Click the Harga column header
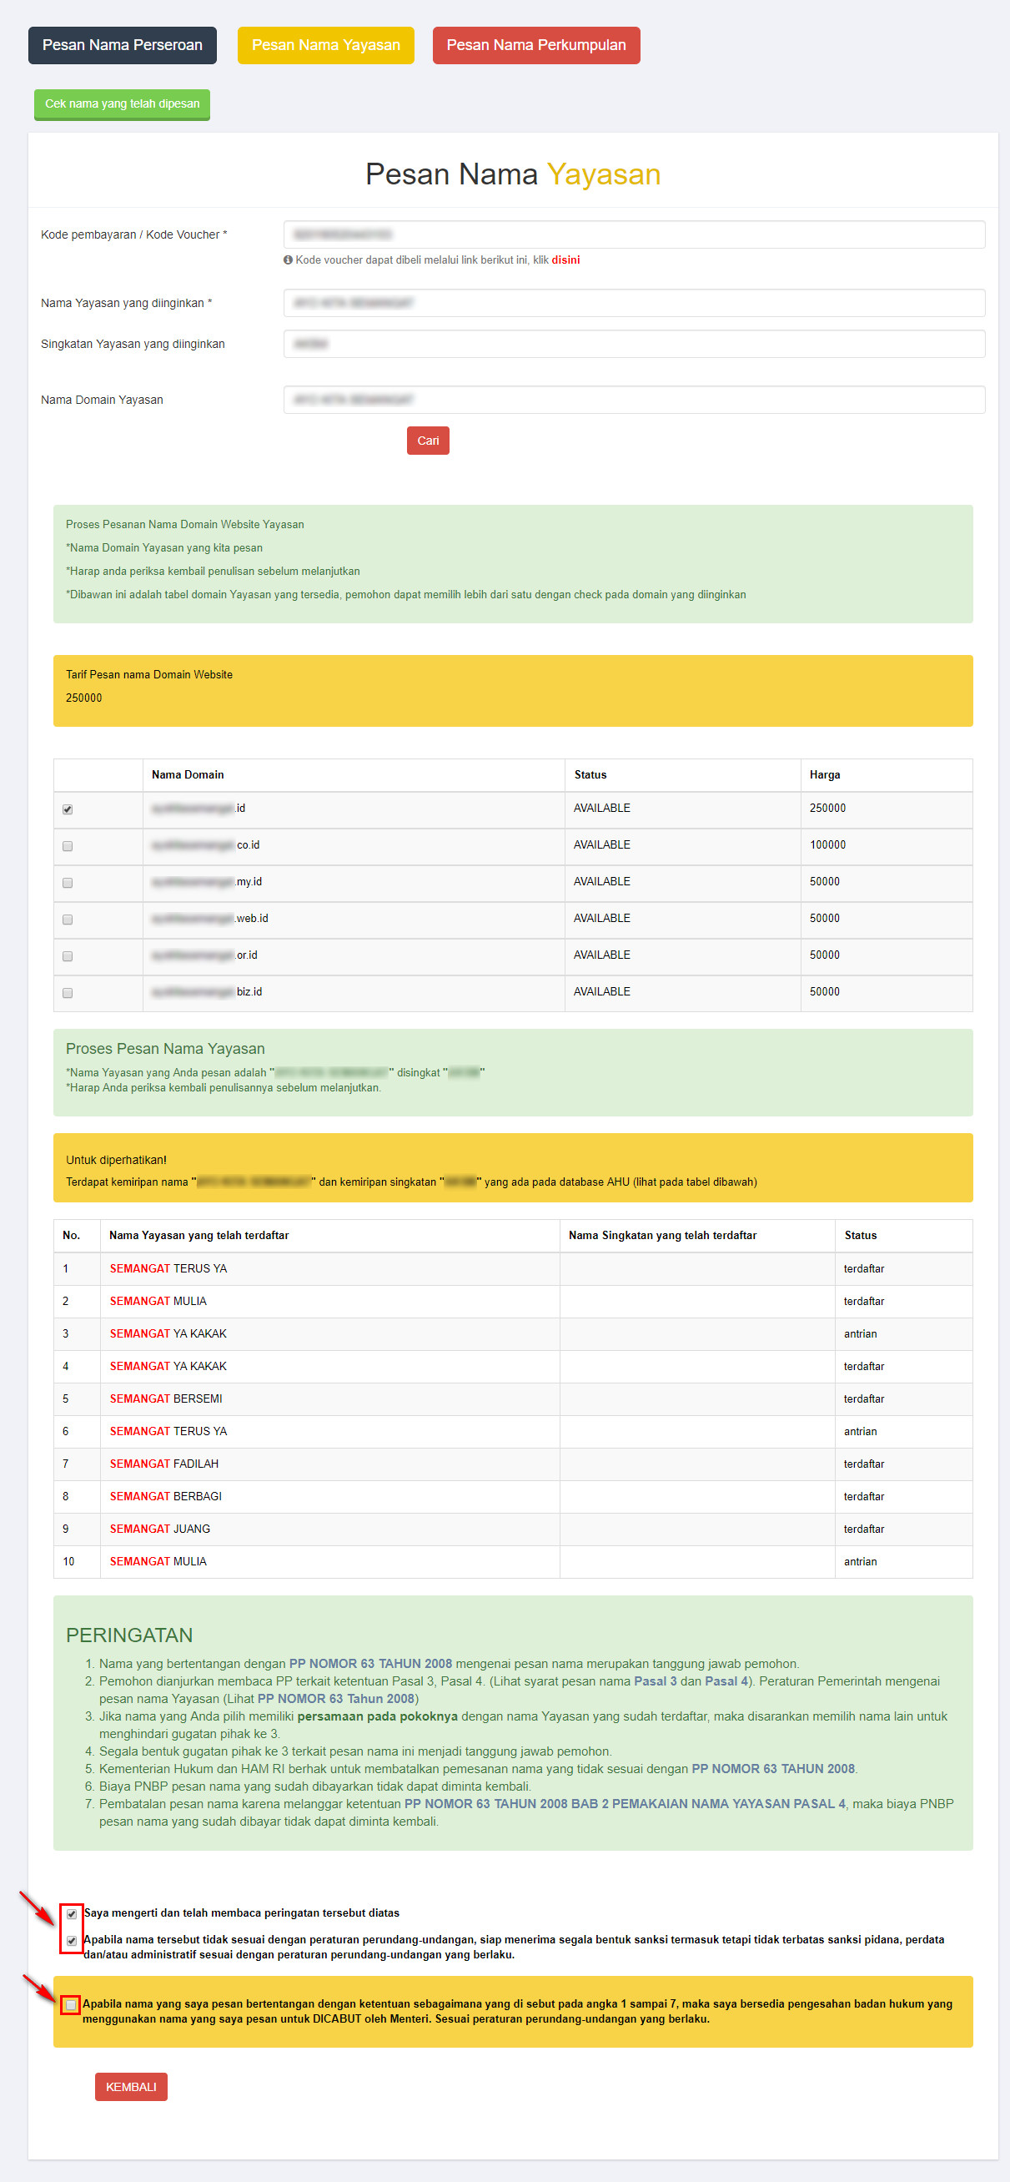 (825, 774)
